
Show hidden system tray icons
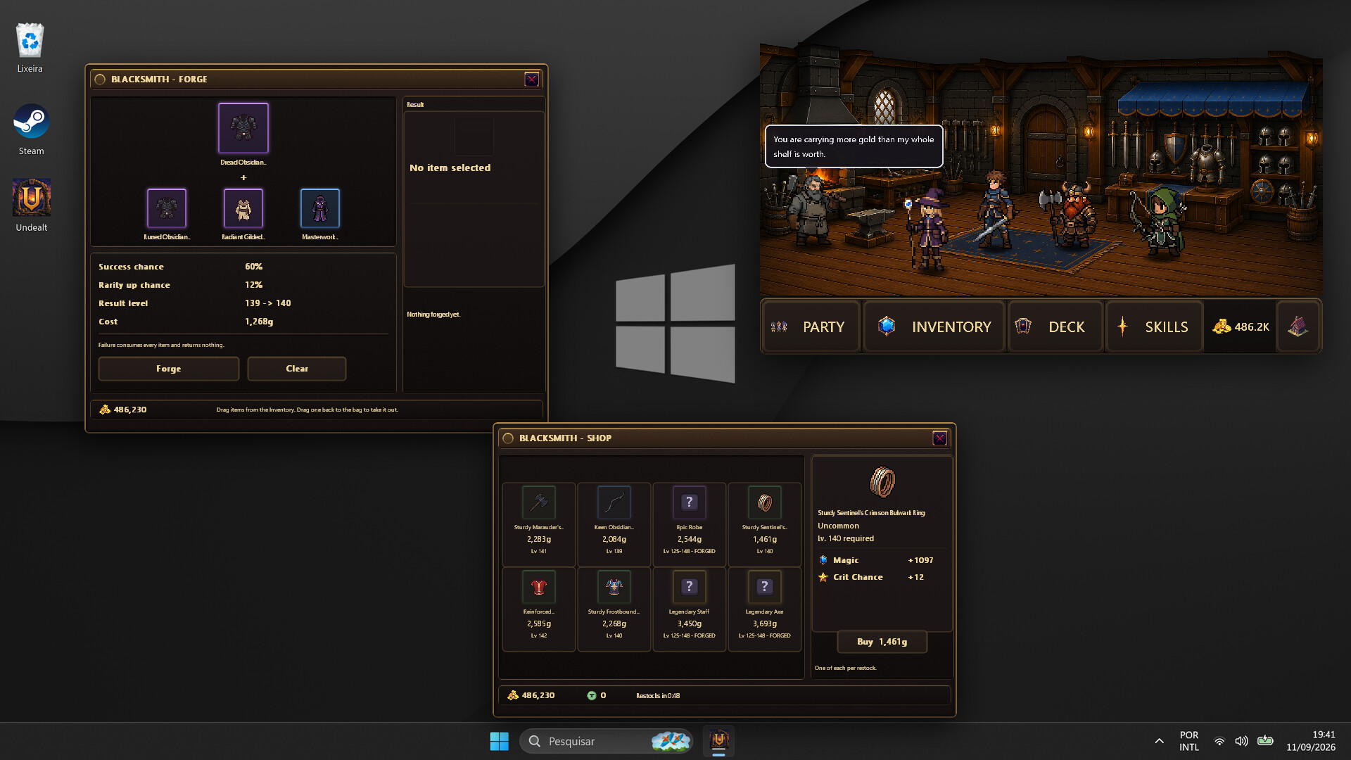(1159, 741)
